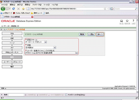
Task: Click the Firefox forward arrow button
Action: pos(7,9)
